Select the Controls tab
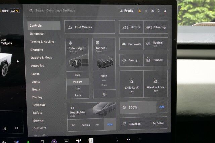The width and height of the screenshot is (215, 143). [x=44, y=26]
